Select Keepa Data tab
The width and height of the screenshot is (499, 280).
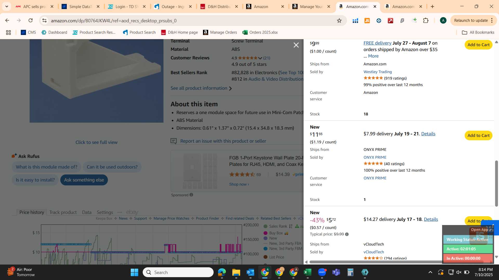click(x=87, y=212)
